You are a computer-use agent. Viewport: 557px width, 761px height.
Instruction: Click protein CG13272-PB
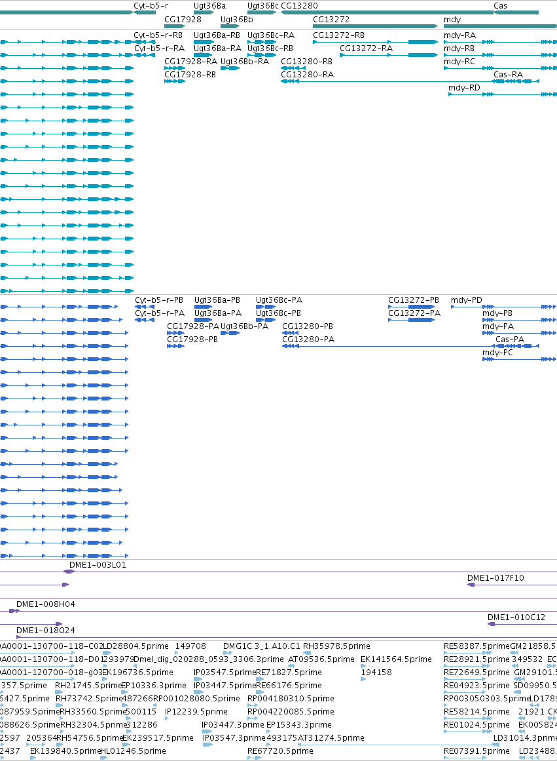click(x=414, y=300)
